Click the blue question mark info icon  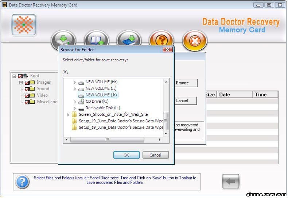point(22,182)
